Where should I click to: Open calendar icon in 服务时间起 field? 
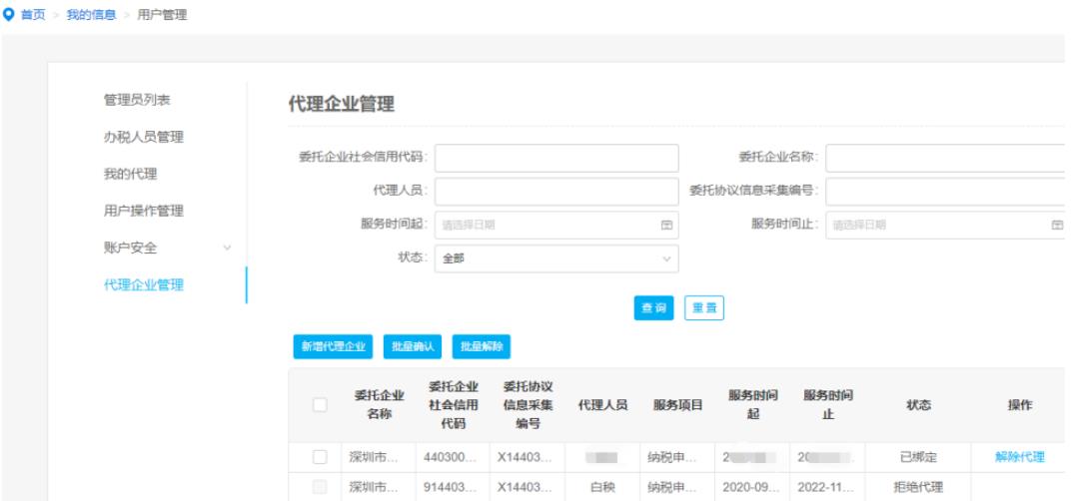click(x=666, y=225)
